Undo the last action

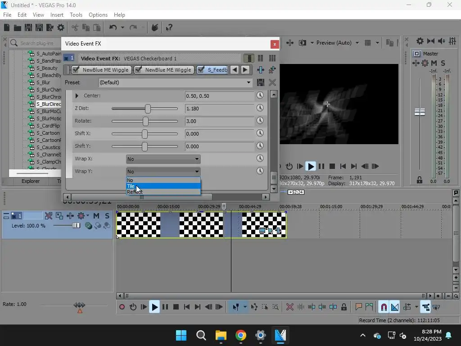[113, 27]
